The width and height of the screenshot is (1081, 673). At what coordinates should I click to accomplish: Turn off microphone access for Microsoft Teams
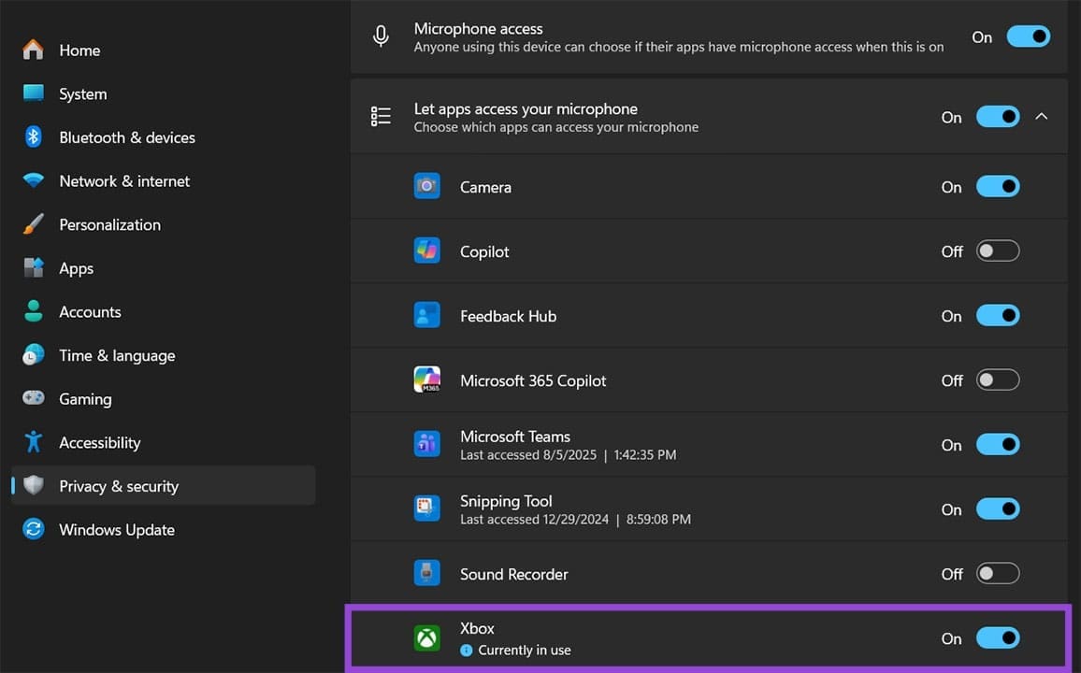tap(998, 444)
